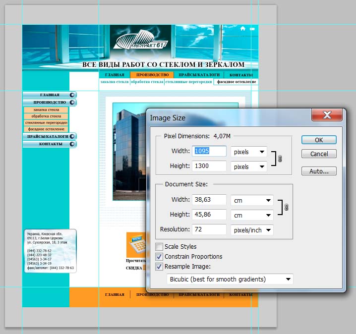Viewport: 356px width, 334px height.
Task: Click ГЛАВНАЯ in the left sidebar menu
Action: click(x=50, y=95)
